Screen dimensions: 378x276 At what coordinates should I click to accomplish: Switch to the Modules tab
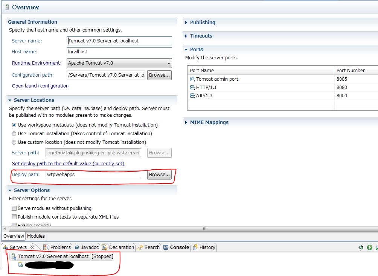(36, 236)
